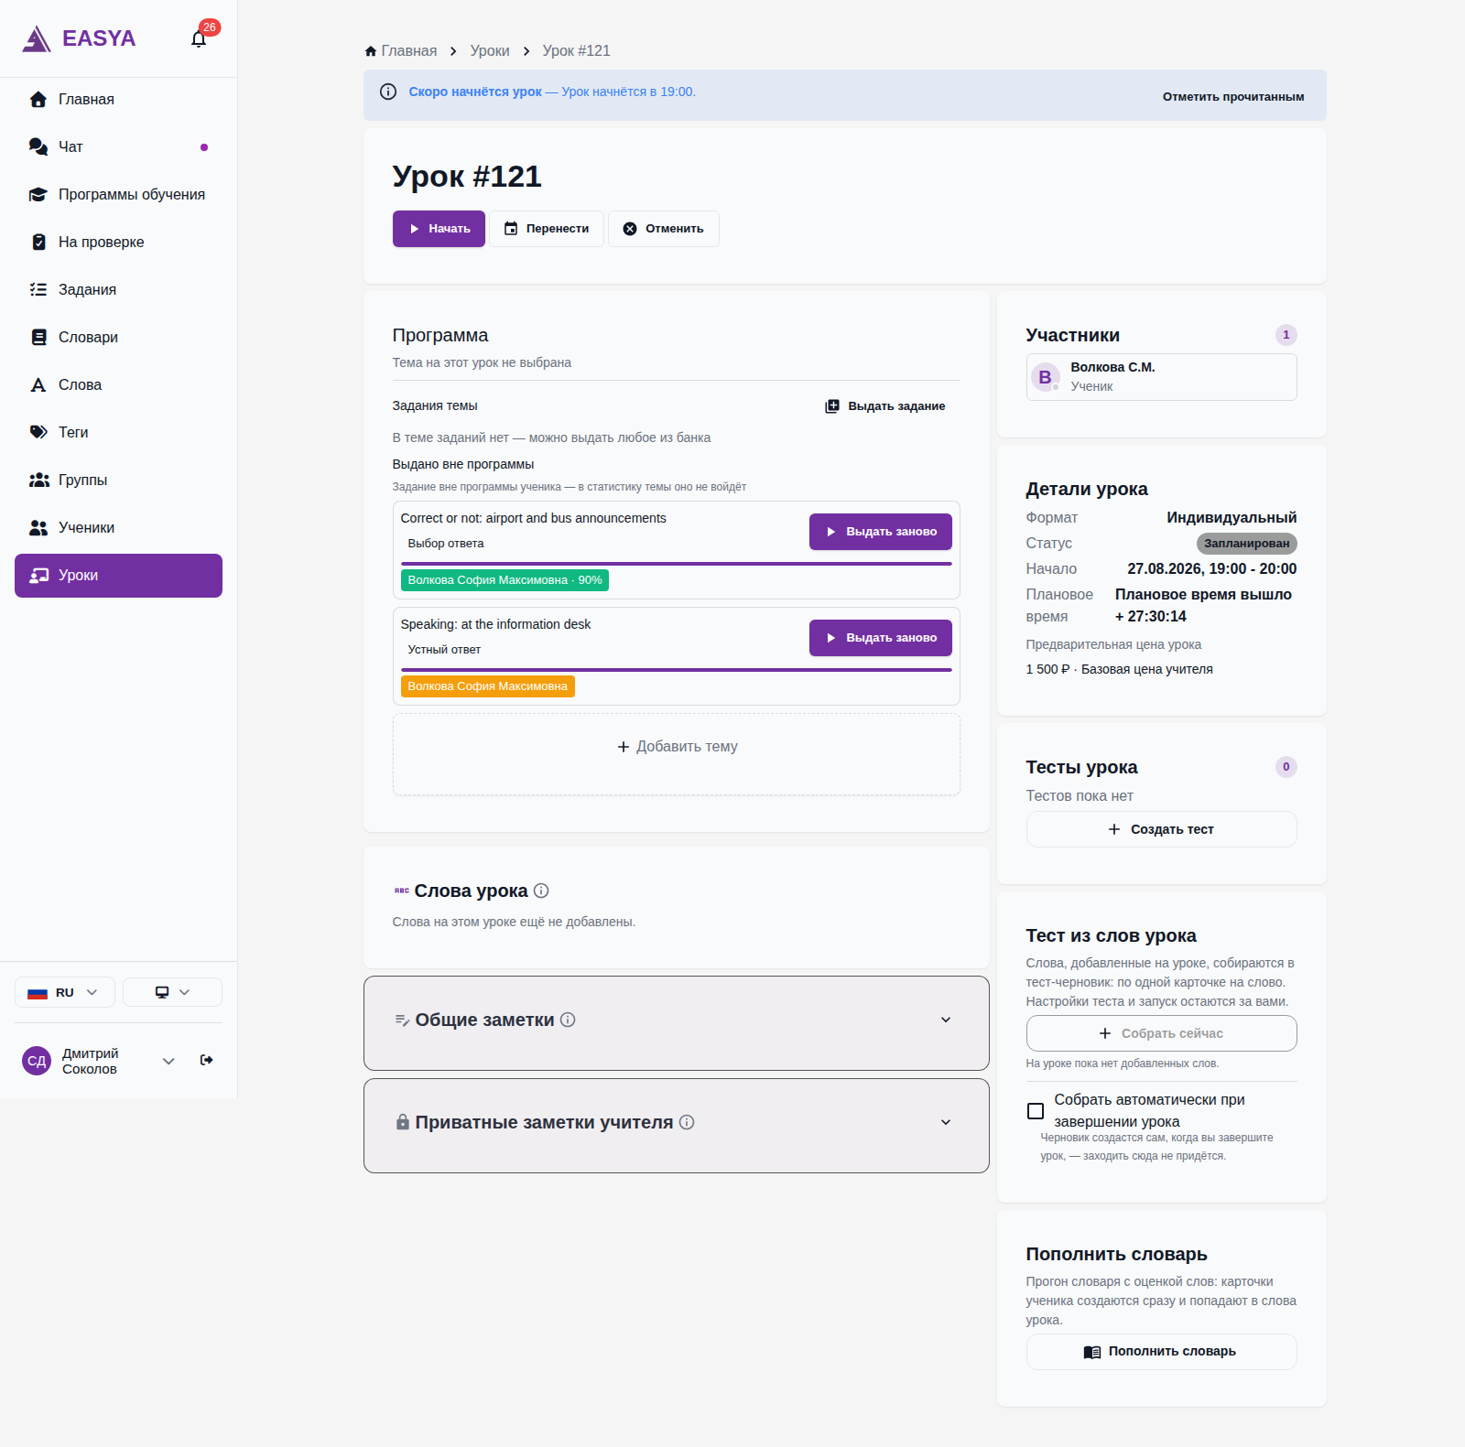Click Выдать задание button
Image resolution: width=1465 pixels, height=1447 pixels.
(x=885, y=406)
